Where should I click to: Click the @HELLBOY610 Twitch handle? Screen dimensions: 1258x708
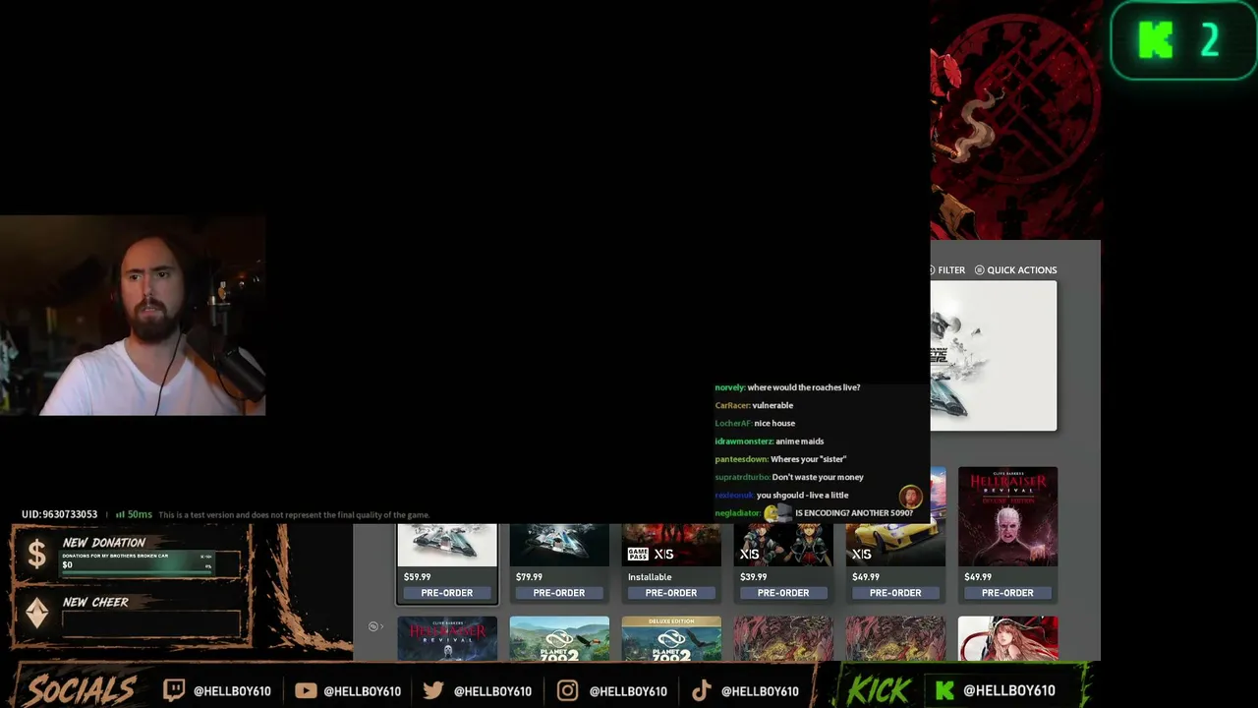click(x=232, y=691)
